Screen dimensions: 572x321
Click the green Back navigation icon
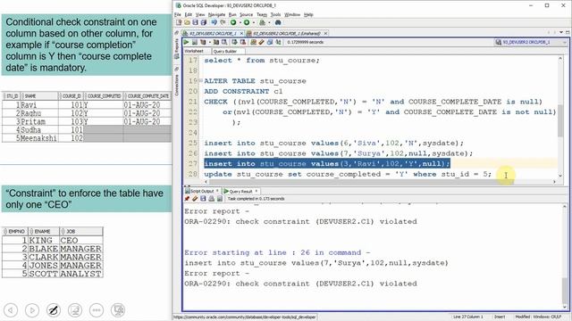233,22
